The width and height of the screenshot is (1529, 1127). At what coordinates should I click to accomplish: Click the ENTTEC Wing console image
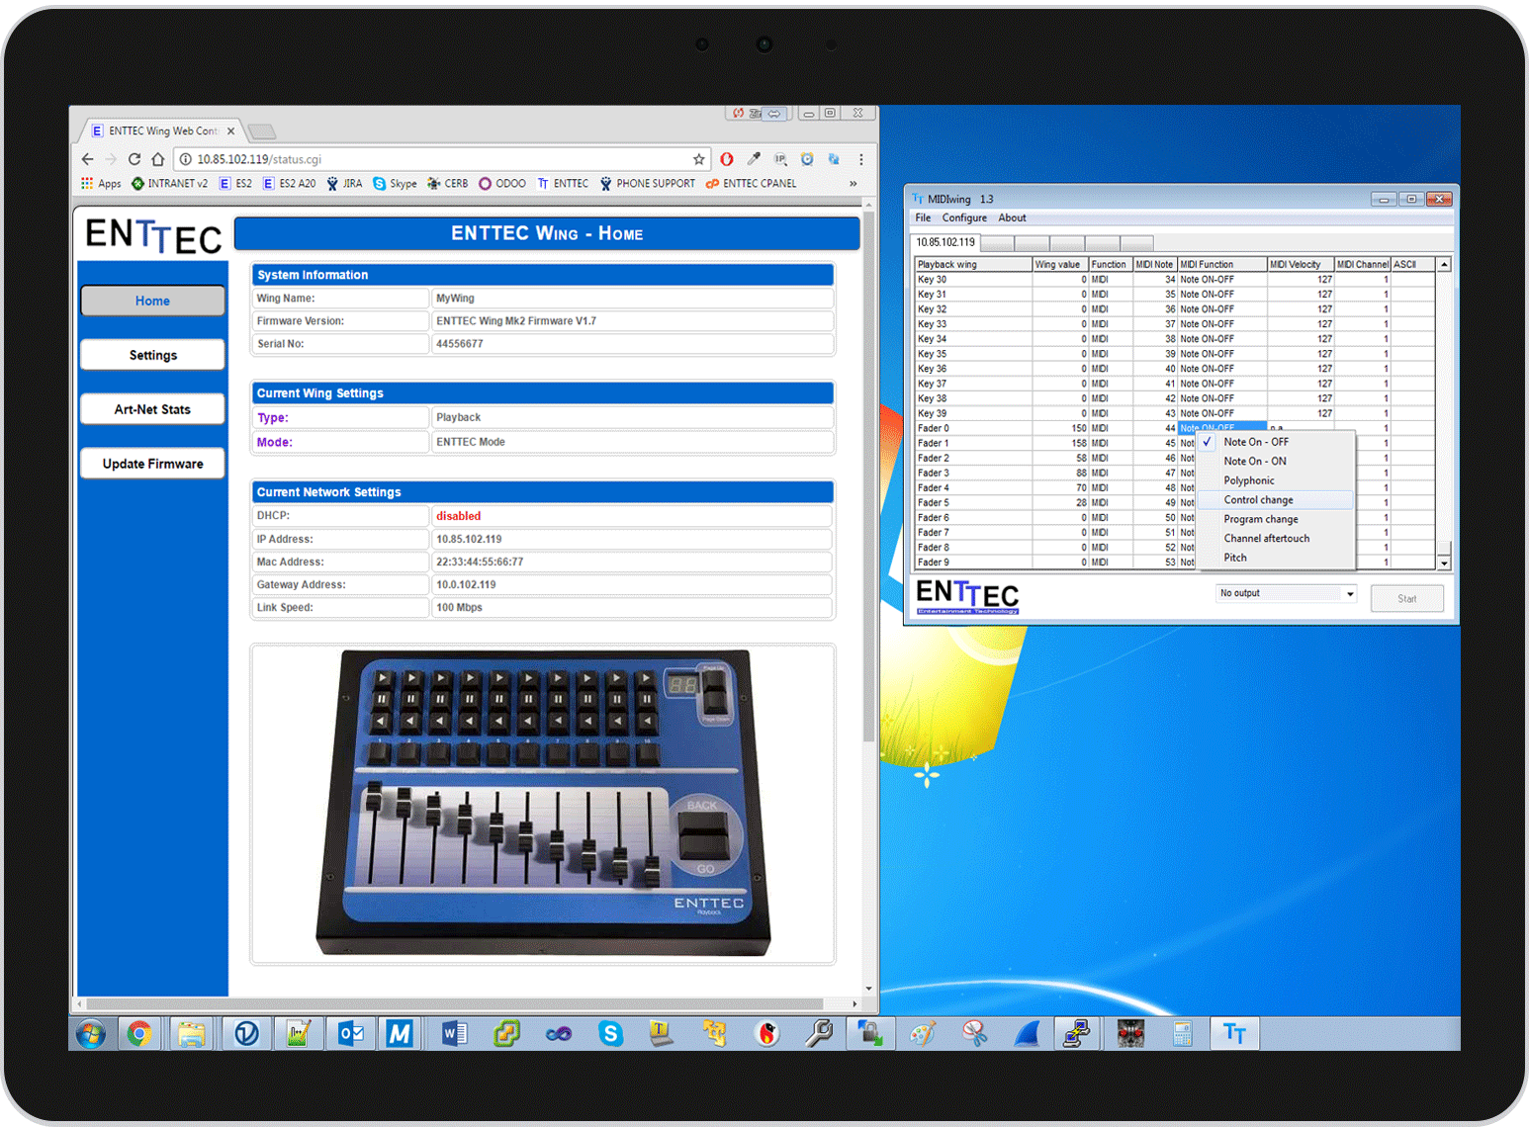(x=543, y=803)
